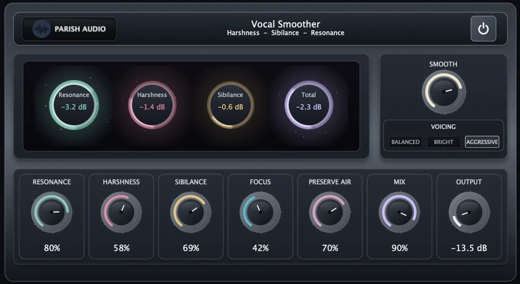Click the 69% Sibilance value
The image size is (520, 284).
coord(191,248)
